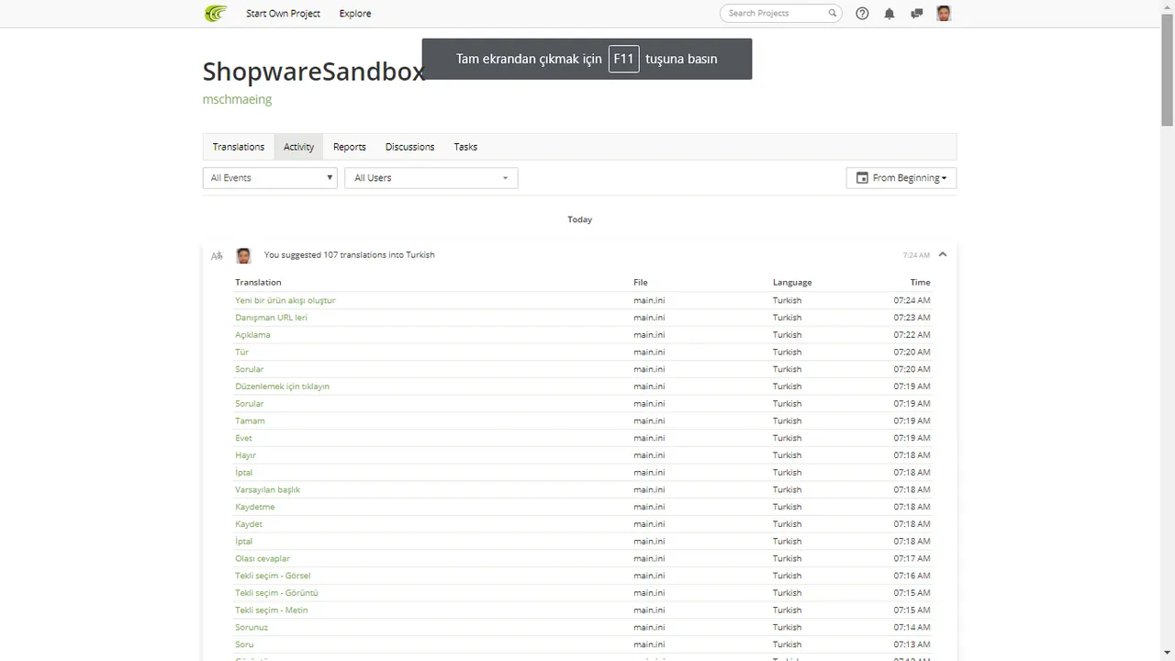Click the 7:24 AM activity timestamp

(x=916, y=255)
